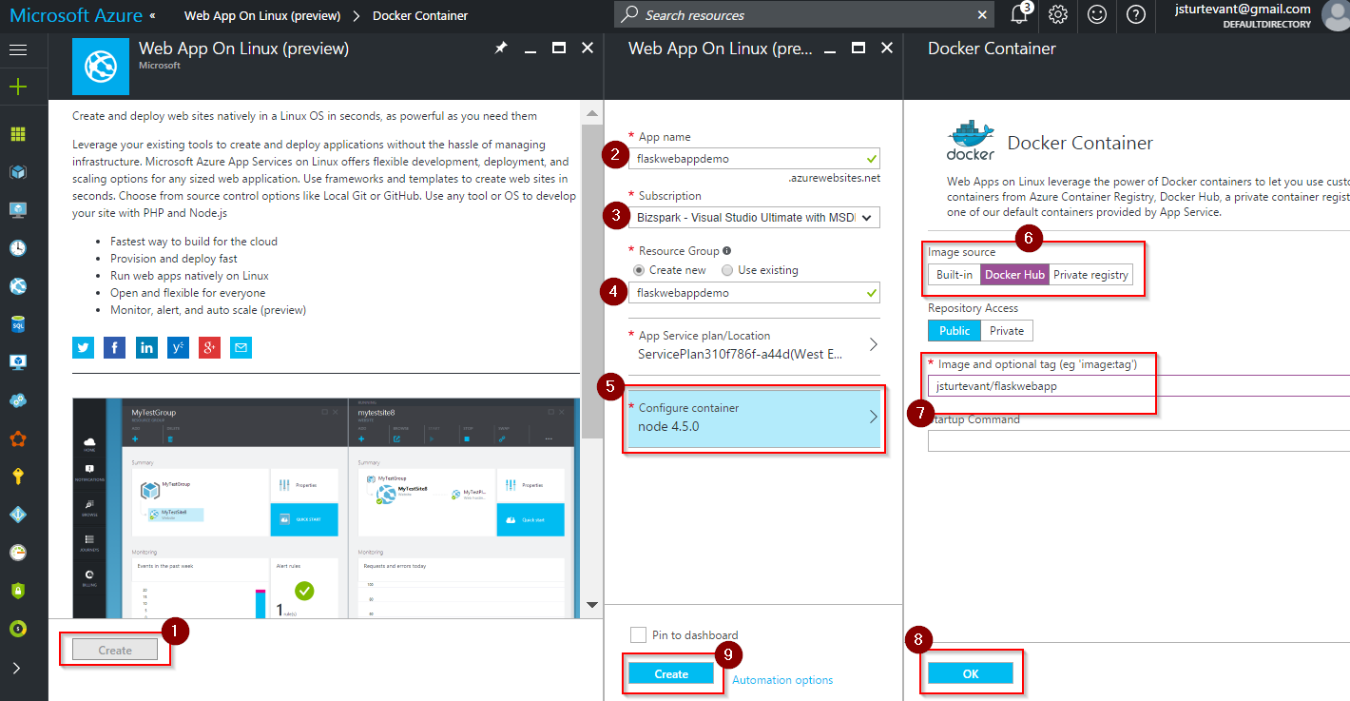Click scrollbar up arrow in description blade

coord(591,115)
